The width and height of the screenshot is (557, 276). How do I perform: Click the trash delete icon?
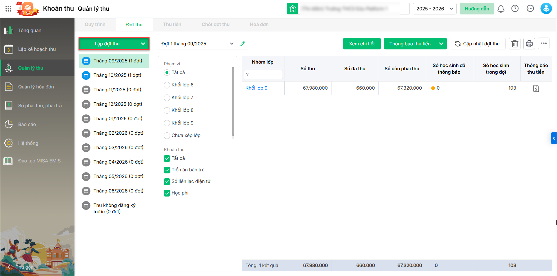point(515,44)
